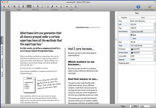Click the Animal class diagram box
Viewport: 156px width, 108px height.
(29, 85)
